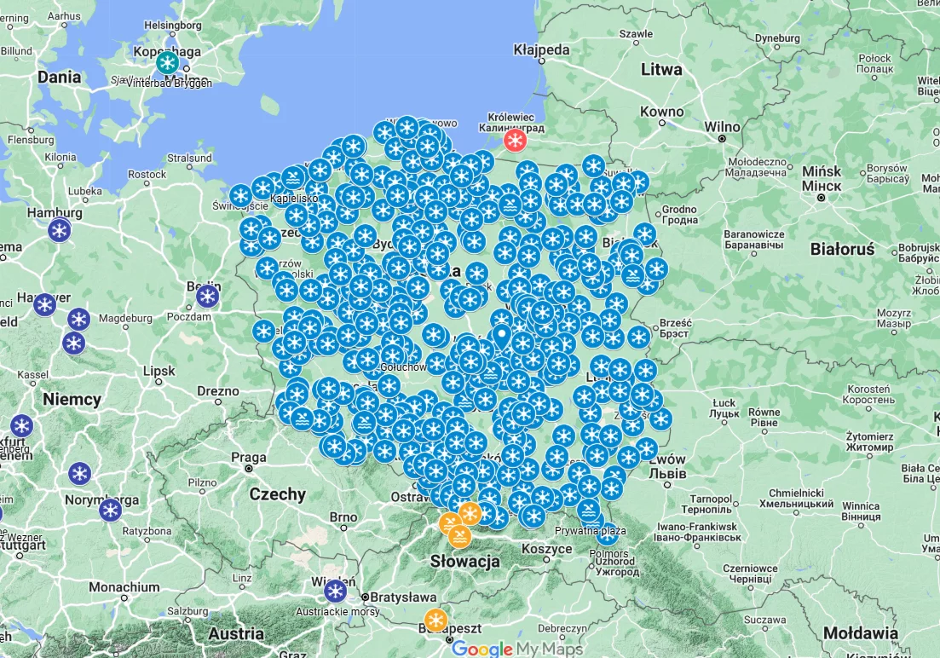940x658 pixels.
Task: Click the Szawle city label
Action: click(636, 33)
